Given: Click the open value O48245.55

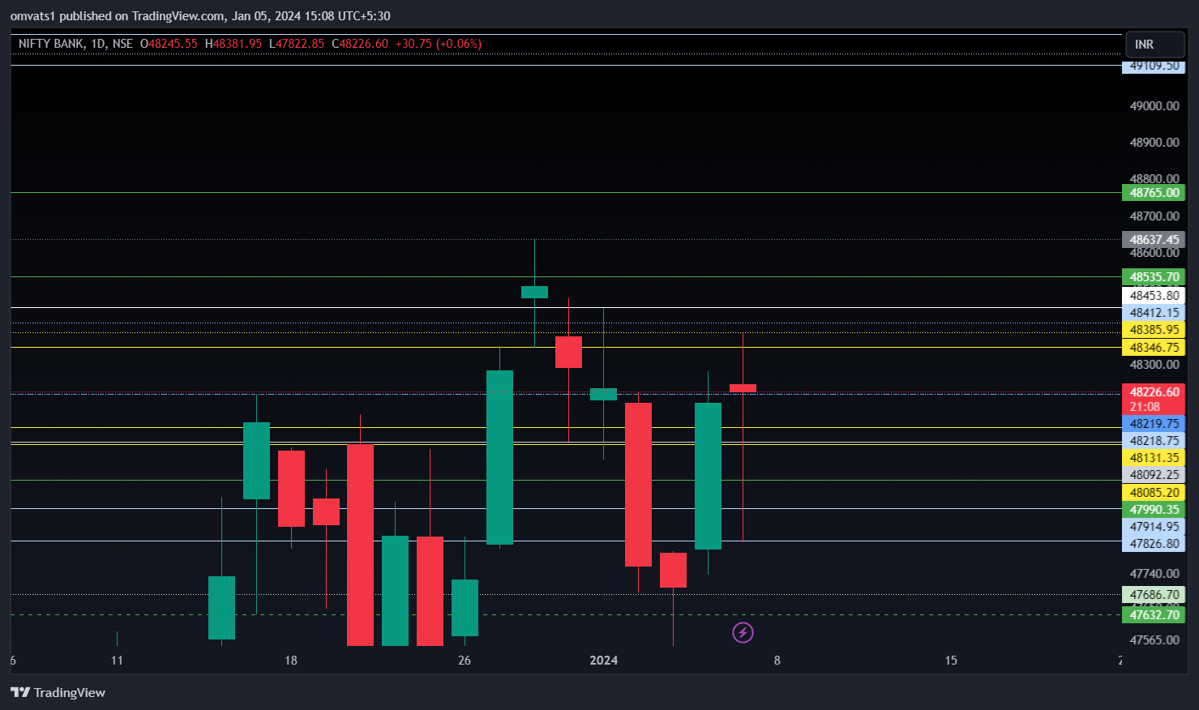Looking at the screenshot, I should [169, 44].
